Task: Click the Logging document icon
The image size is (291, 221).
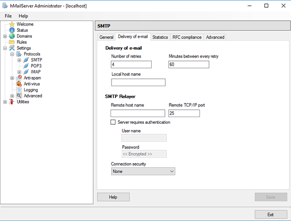Action: (x=19, y=90)
